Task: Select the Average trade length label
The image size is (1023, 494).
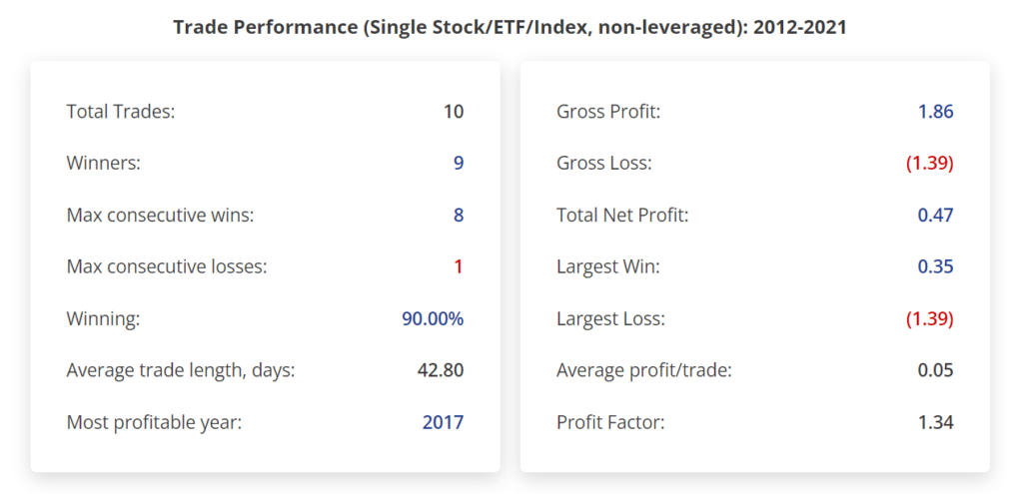Action: pyautogui.click(x=181, y=371)
